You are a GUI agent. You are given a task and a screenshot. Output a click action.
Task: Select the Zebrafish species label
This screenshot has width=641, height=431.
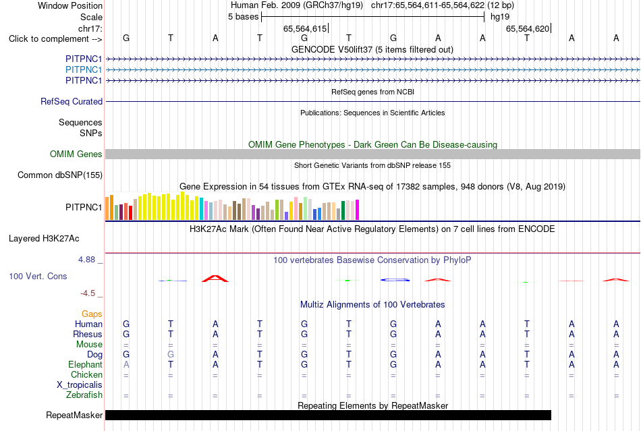(x=84, y=395)
